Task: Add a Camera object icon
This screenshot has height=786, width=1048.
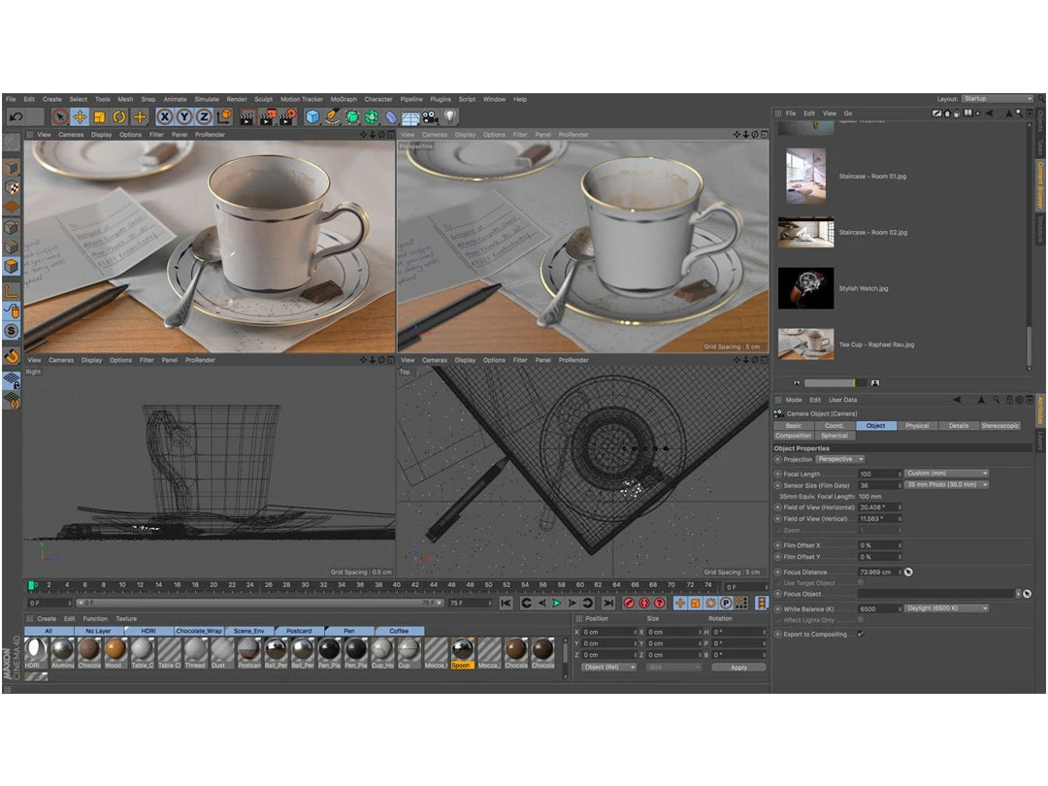Action: (431, 117)
